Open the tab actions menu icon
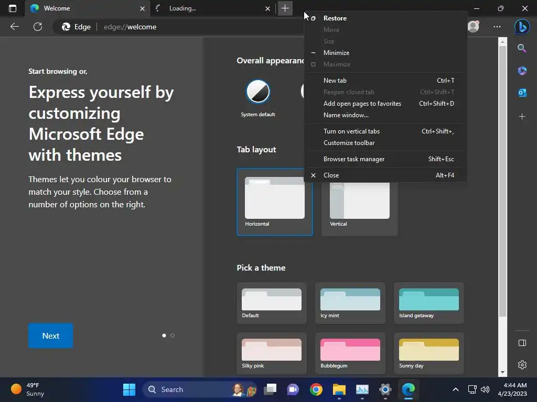 [x=13, y=8]
